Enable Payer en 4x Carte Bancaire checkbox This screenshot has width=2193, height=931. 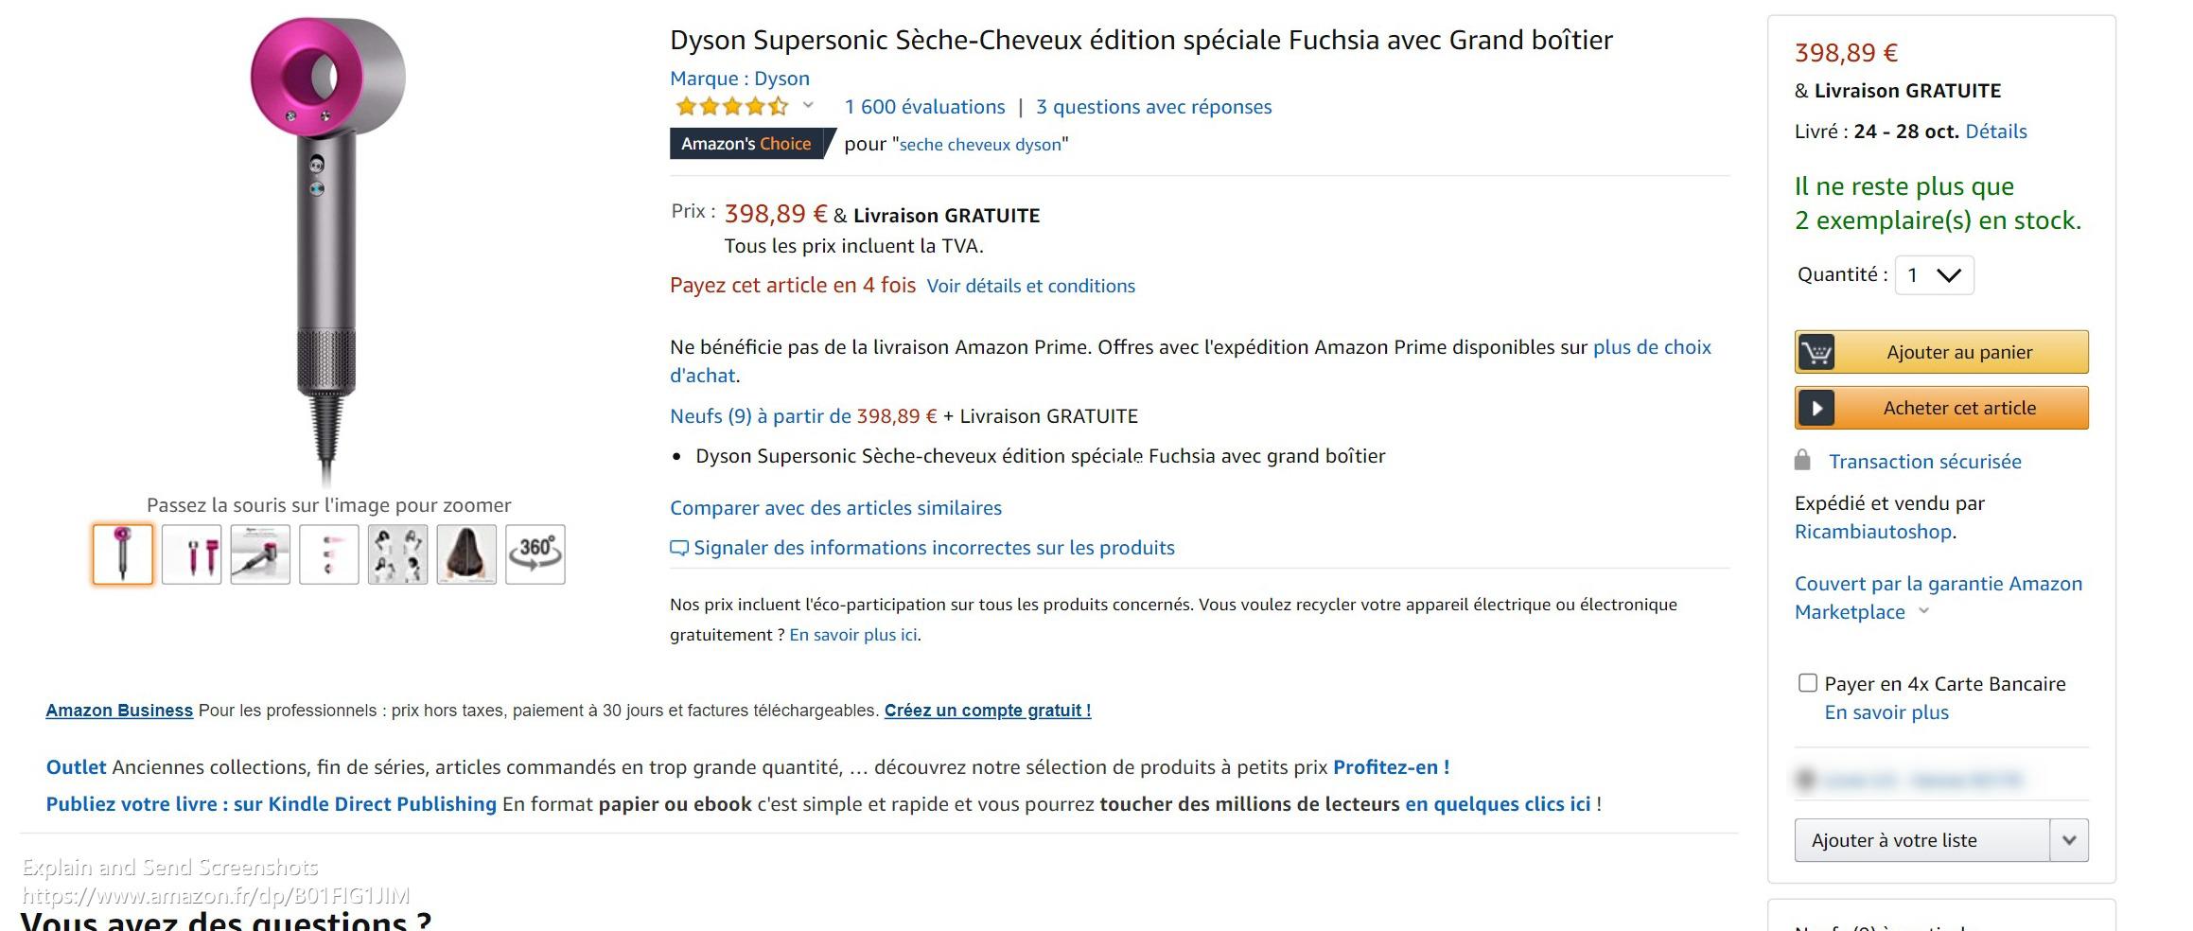click(x=1807, y=683)
